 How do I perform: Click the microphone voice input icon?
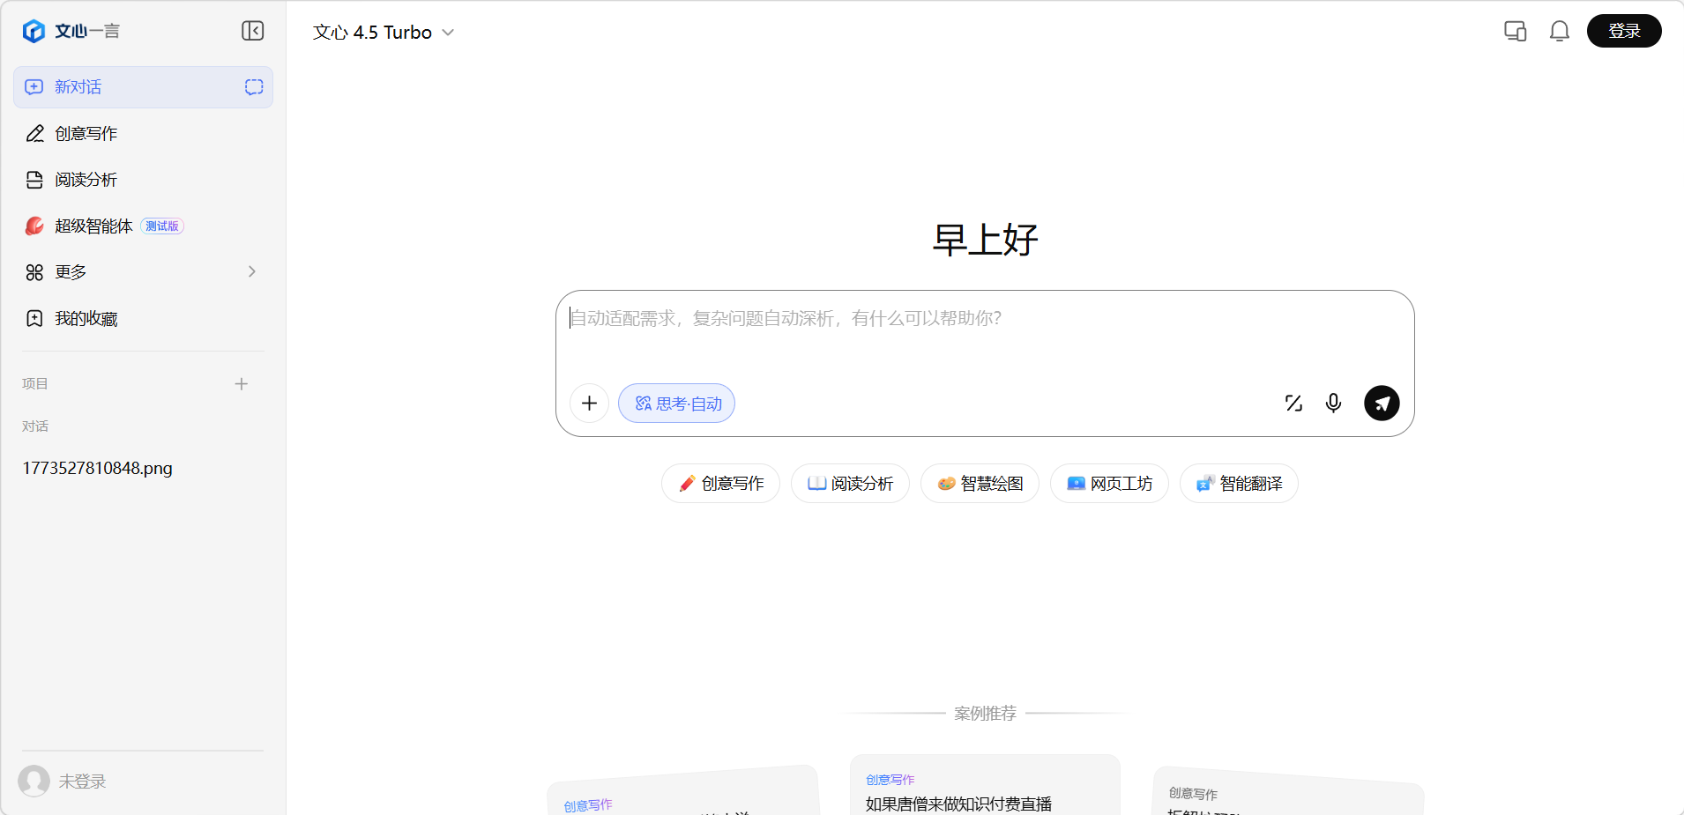[1333, 404]
